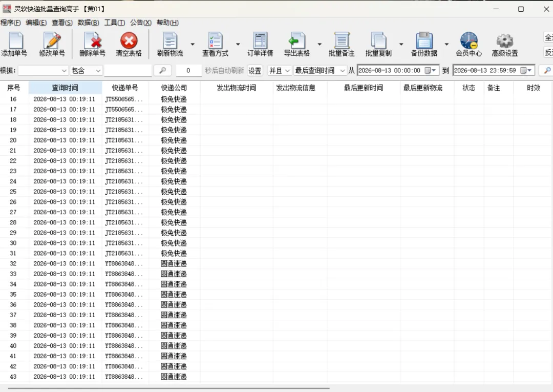Export the table with 导出表格
Screen dimensions: 553x392
click(x=297, y=45)
